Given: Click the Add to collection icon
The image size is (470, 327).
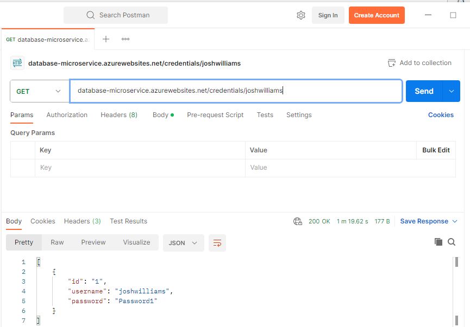Looking at the screenshot, I should click(x=391, y=62).
